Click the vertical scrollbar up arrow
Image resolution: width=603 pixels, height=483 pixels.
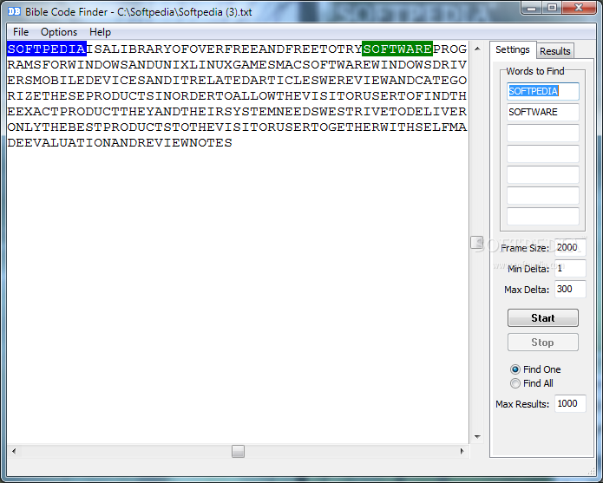pyautogui.click(x=477, y=49)
